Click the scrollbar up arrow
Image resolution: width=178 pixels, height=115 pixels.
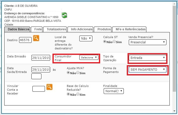[174, 4]
